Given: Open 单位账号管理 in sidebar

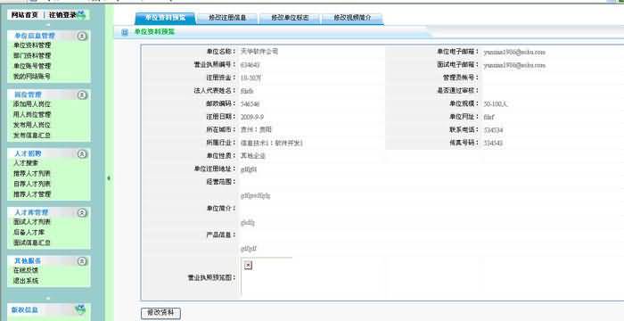Looking at the screenshot, I should (32, 66).
